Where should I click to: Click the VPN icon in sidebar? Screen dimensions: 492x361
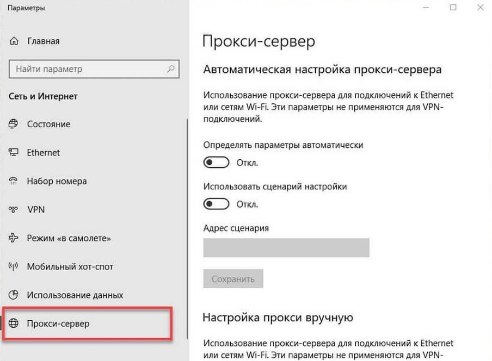pos(13,209)
